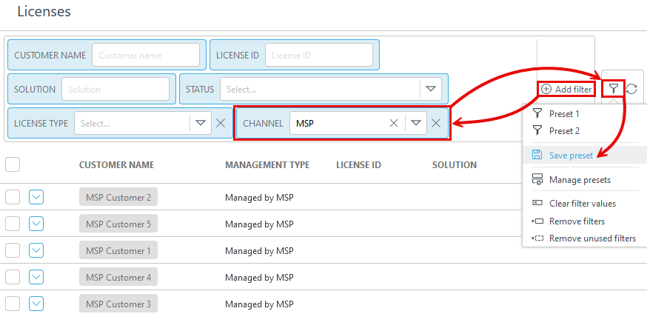Viewport: 647px width, 314px height.
Task: Select the checkbox for MSP Customer 1
Action: click(x=13, y=251)
